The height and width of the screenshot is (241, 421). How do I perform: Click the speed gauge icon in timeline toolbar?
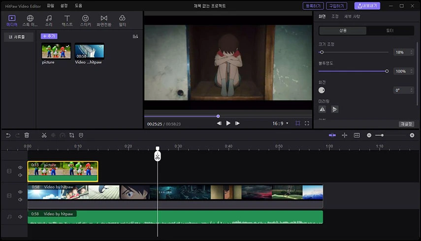(63, 135)
